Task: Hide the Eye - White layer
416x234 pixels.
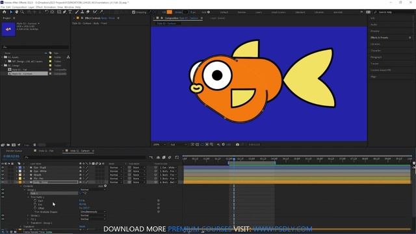Action: pyautogui.click(x=3, y=171)
